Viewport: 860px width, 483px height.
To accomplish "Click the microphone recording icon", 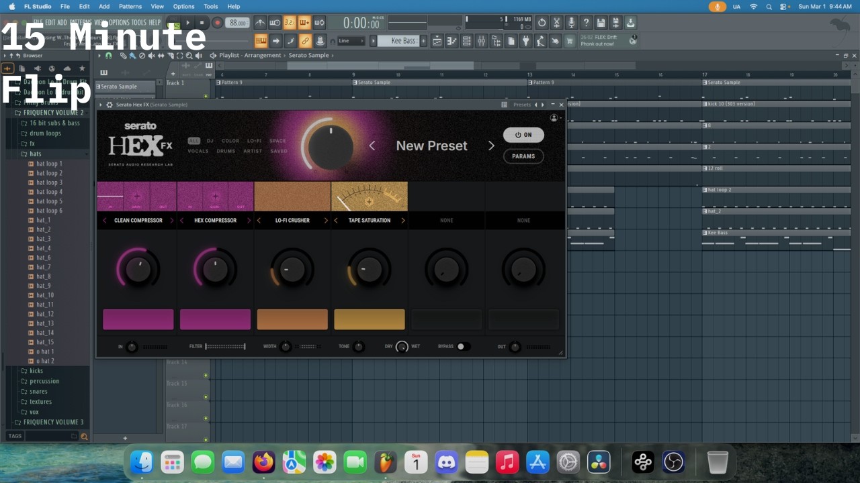I will pos(571,22).
